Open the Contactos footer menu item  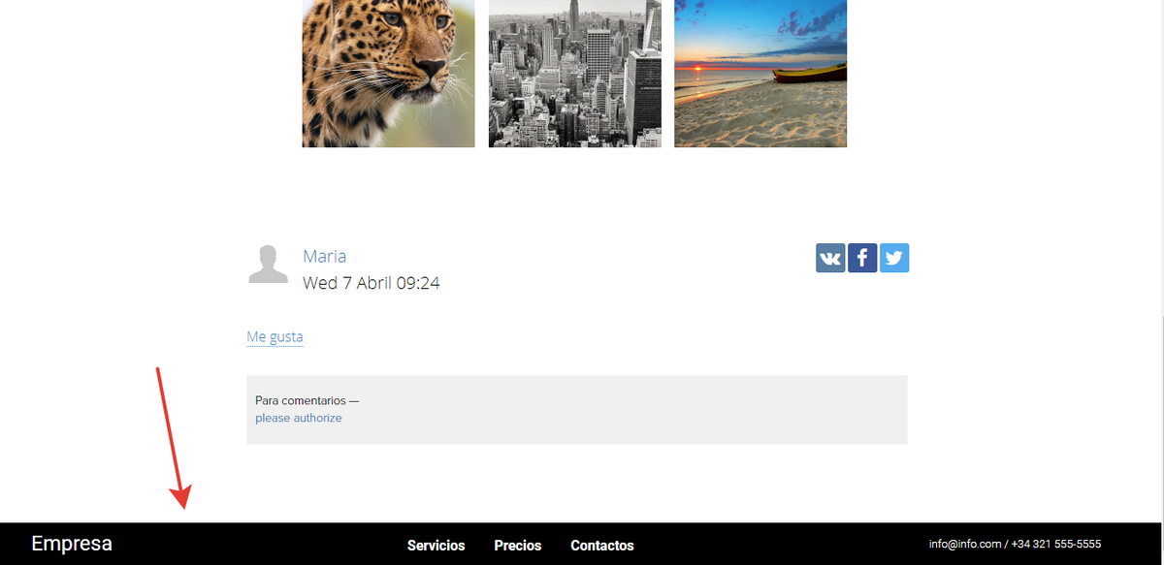pyautogui.click(x=602, y=546)
